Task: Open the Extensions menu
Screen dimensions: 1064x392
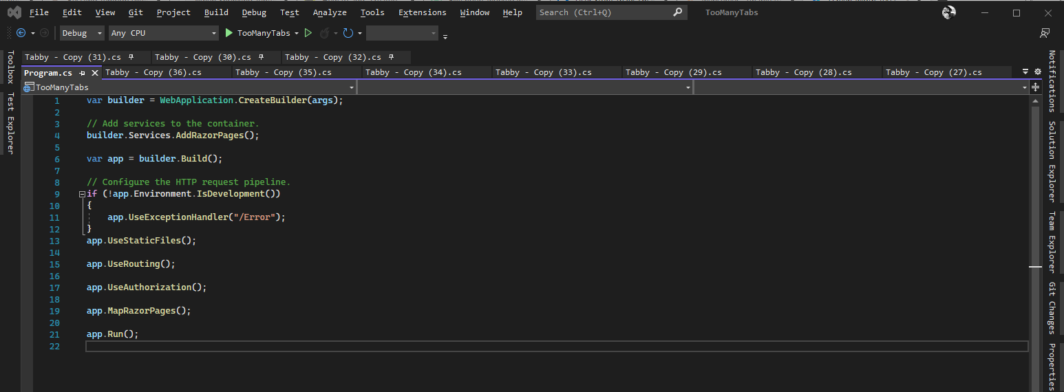Action: click(x=422, y=12)
